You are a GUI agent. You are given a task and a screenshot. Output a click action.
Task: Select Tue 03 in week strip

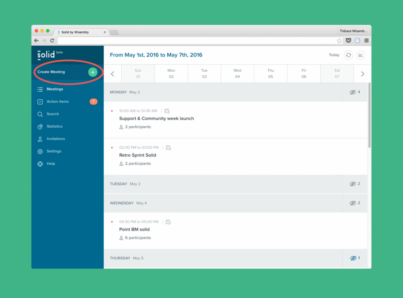(204, 73)
